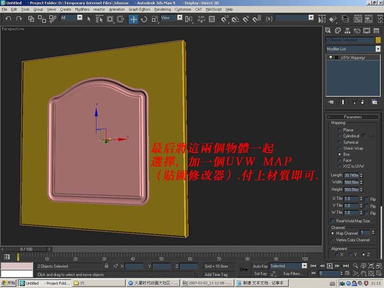
Task: Select the Select and Move tool
Action: coord(134,19)
